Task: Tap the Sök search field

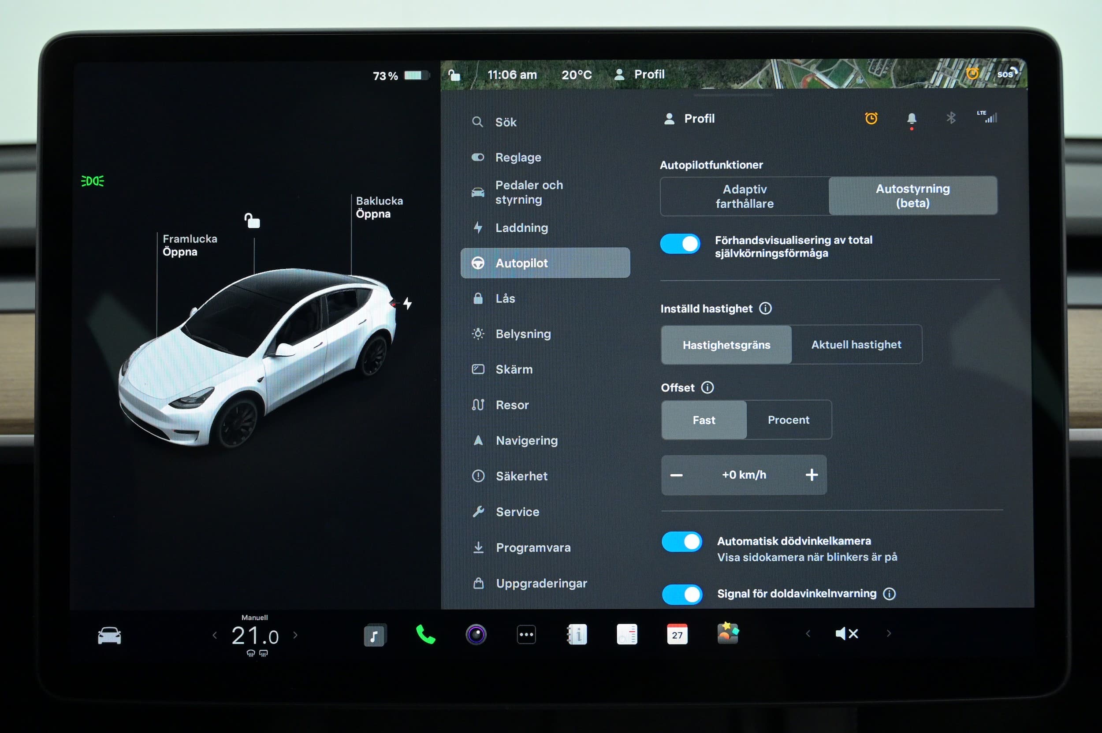Action: click(x=545, y=122)
